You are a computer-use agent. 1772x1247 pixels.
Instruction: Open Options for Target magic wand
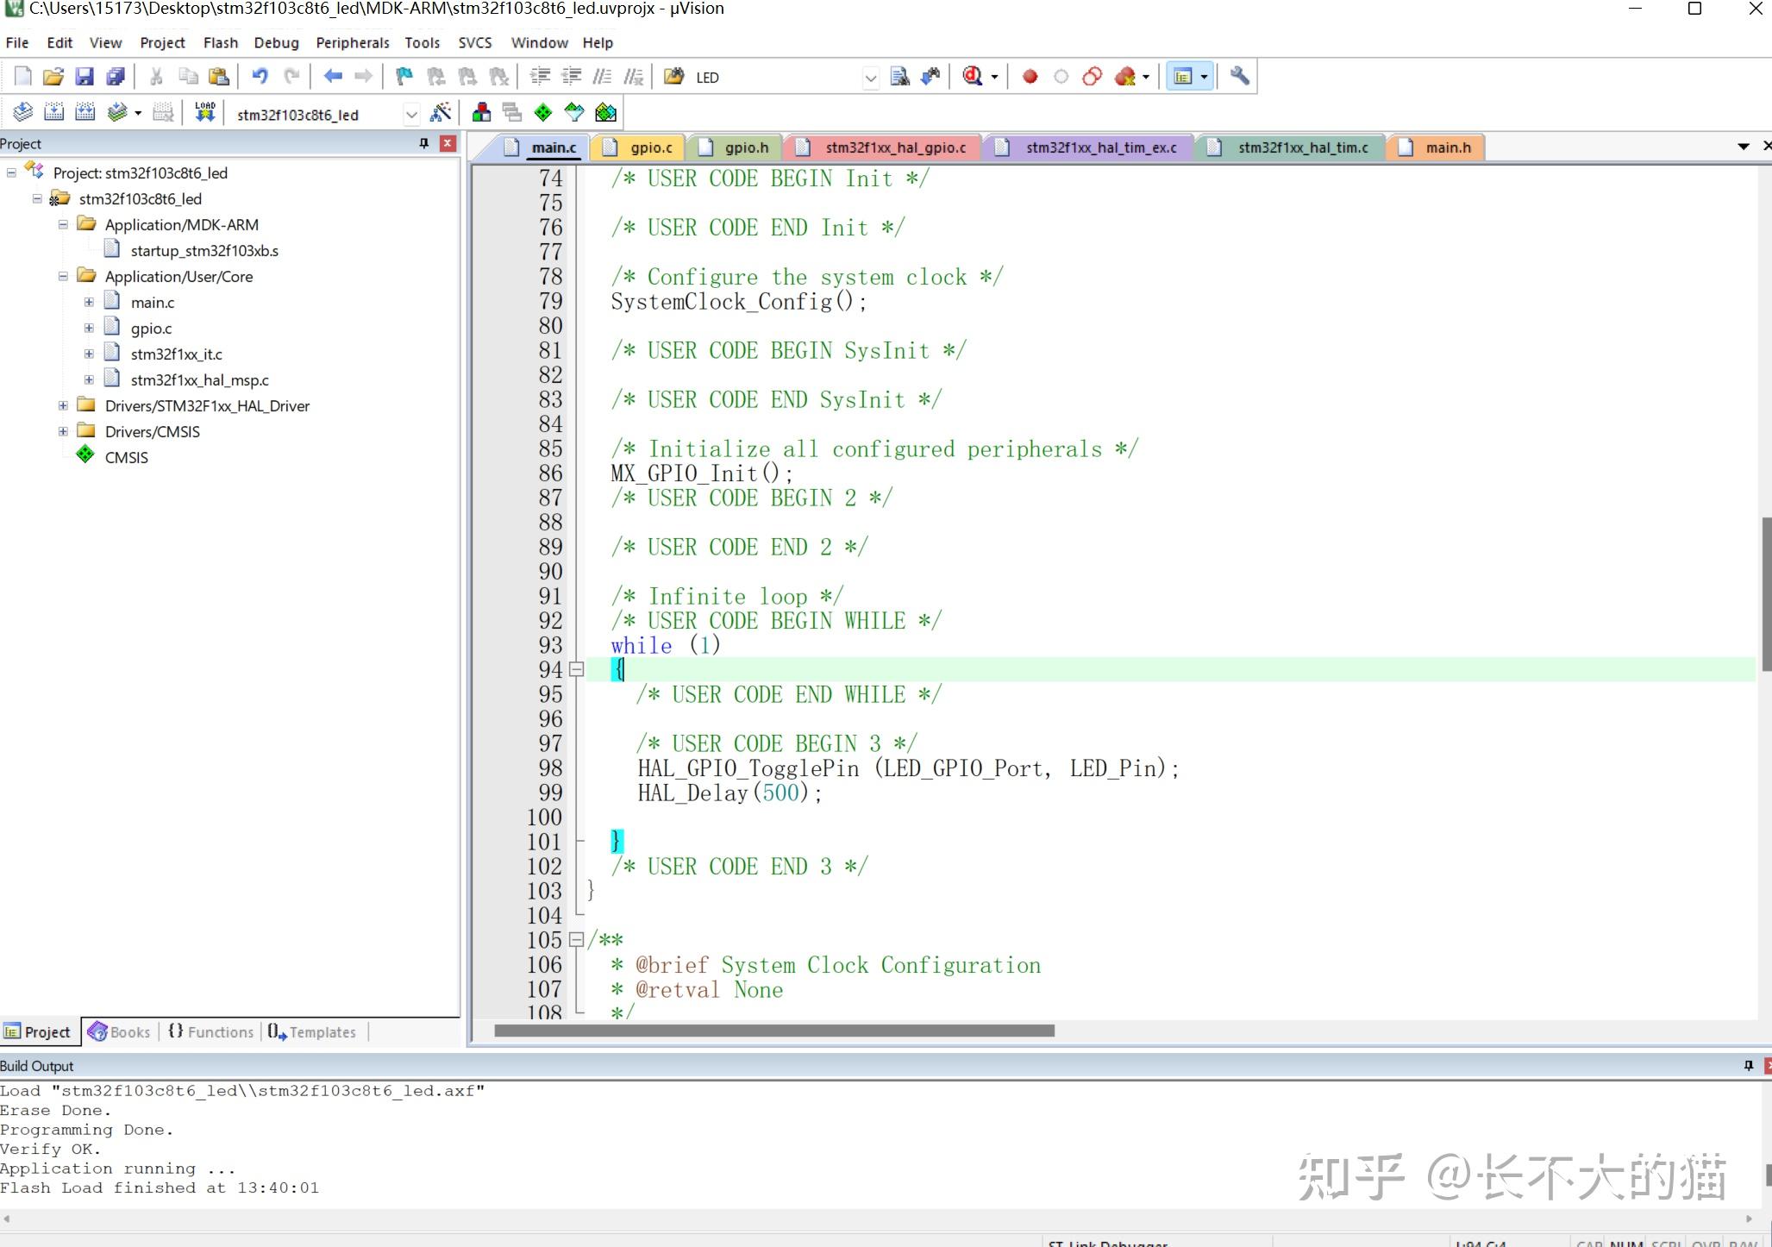pyautogui.click(x=441, y=112)
